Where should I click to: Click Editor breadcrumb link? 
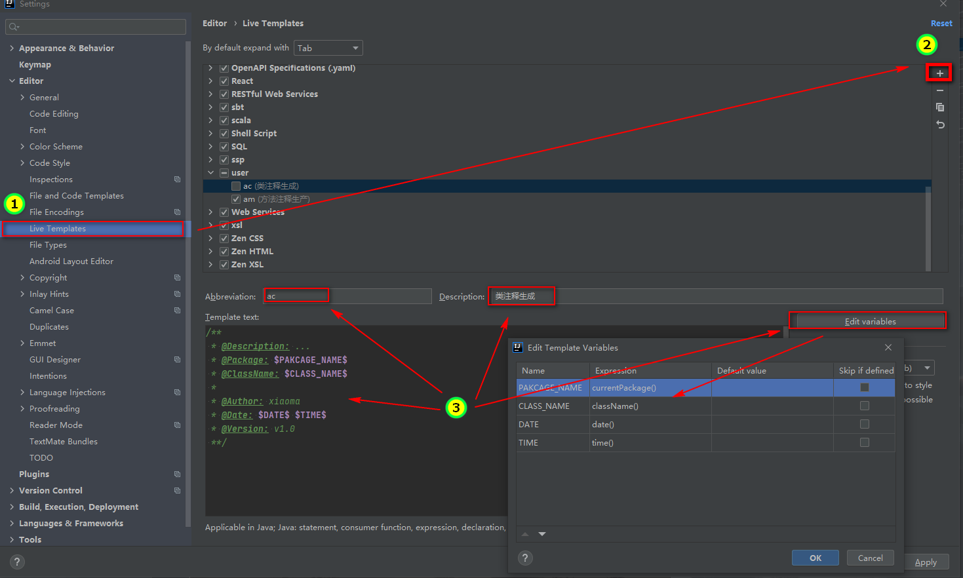click(x=214, y=23)
